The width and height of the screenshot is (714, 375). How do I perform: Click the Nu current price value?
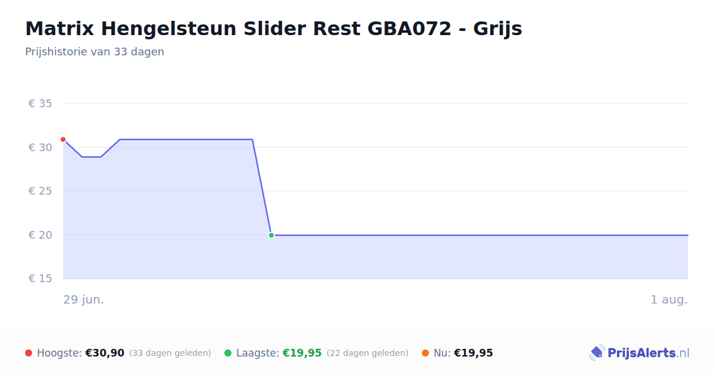pyautogui.click(x=474, y=353)
